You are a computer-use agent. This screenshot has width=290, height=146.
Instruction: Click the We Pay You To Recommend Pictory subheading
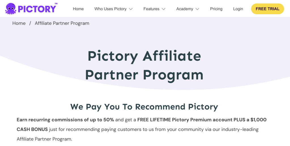(144, 107)
